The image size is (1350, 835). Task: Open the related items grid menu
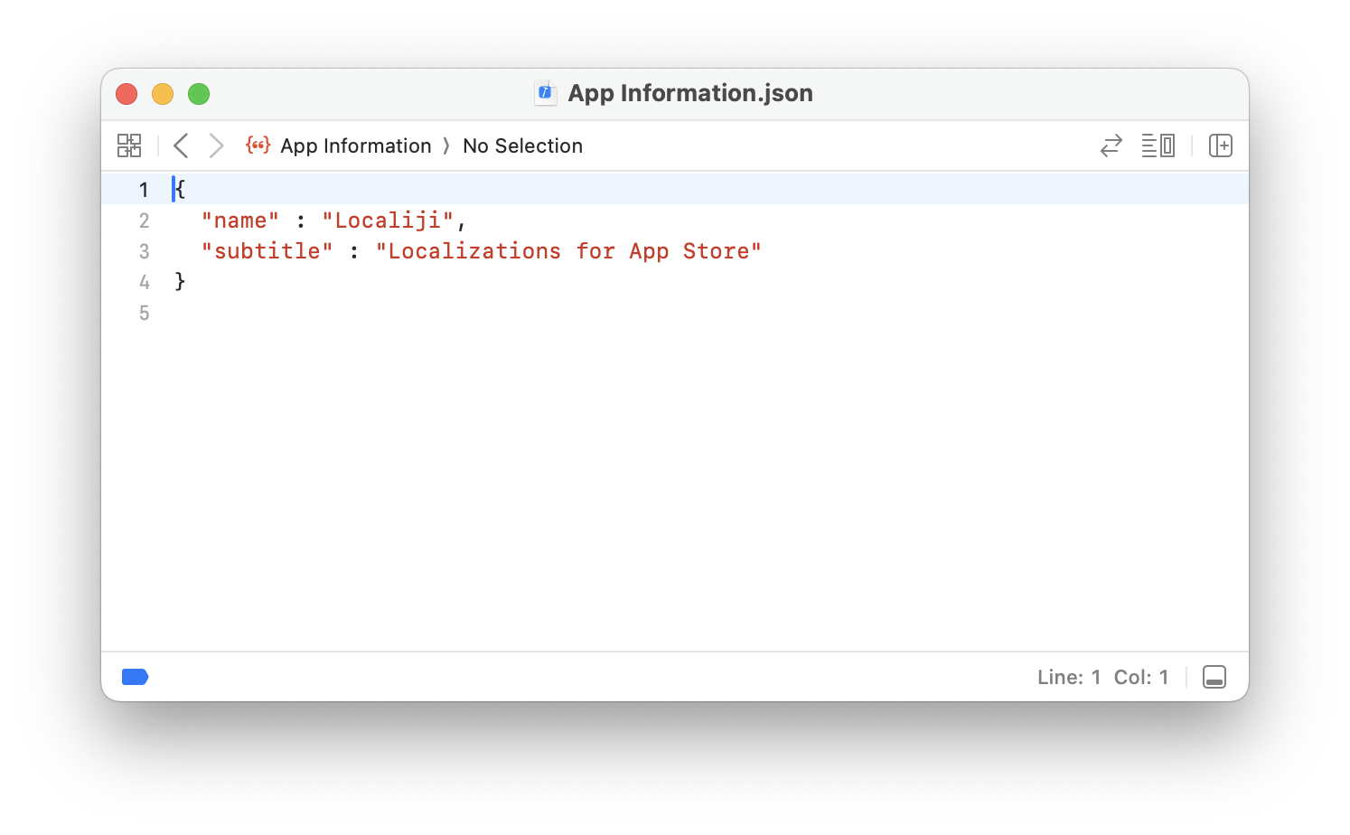[x=129, y=145]
